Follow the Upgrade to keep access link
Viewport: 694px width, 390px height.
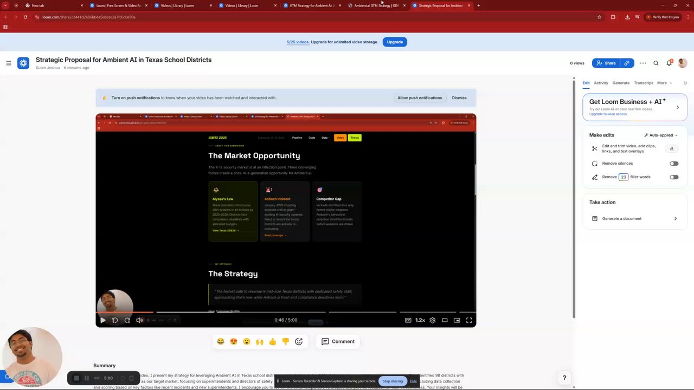608,114
